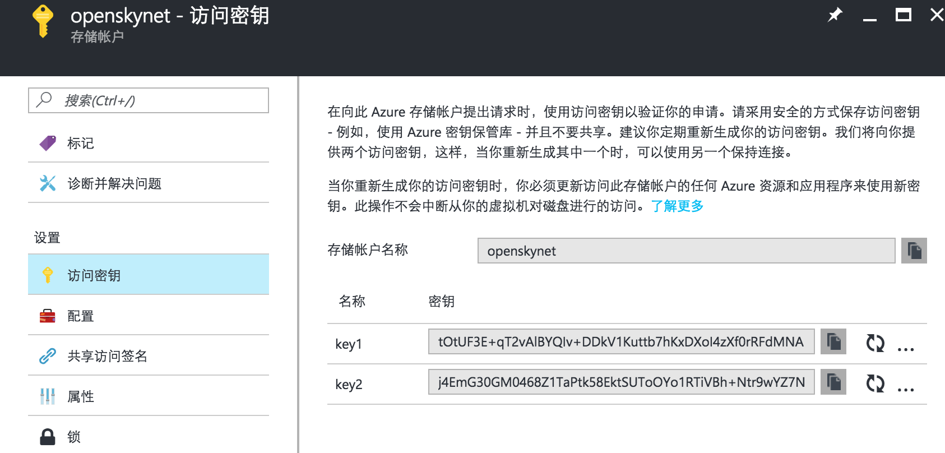Copy the key1 value to clipboard
Image resolution: width=945 pixels, height=453 pixels.
point(833,341)
